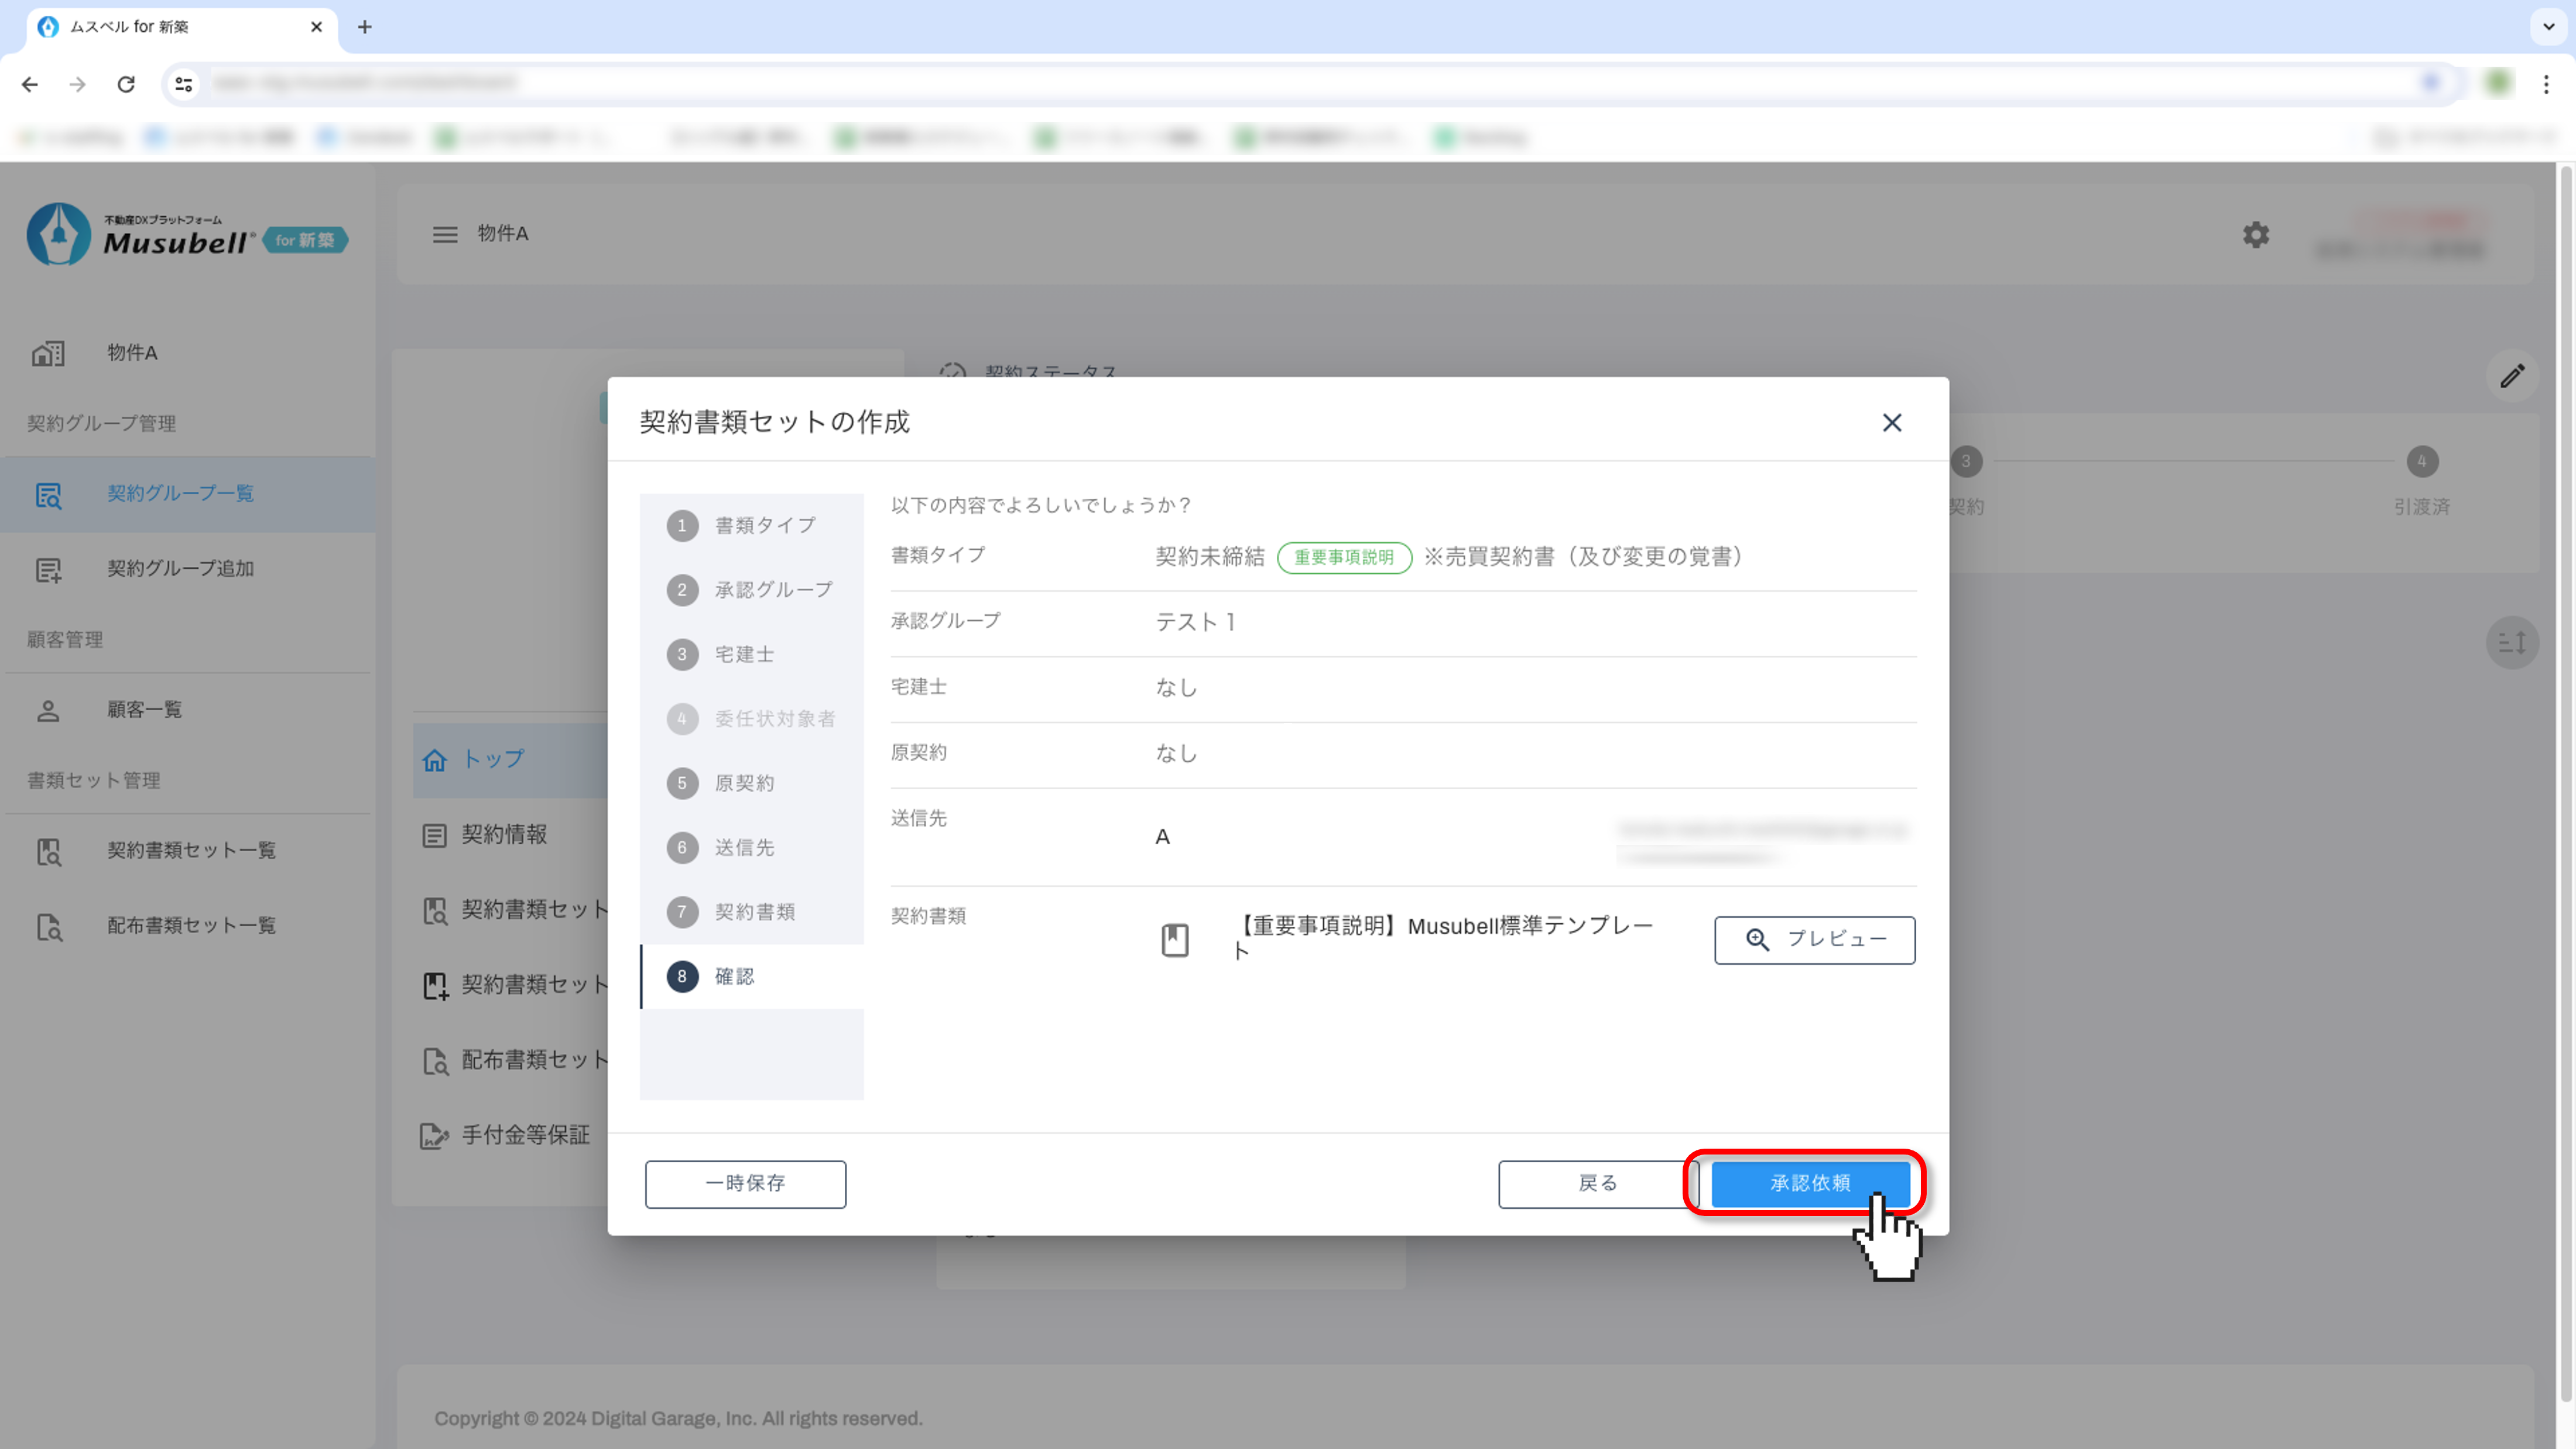Click the contract document book icon
Viewport: 2576px width, 1449px height.
(x=1174, y=939)
